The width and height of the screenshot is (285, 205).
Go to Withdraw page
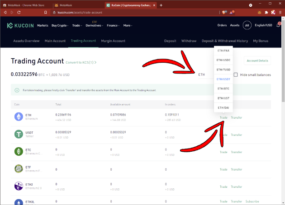(189, 41)
